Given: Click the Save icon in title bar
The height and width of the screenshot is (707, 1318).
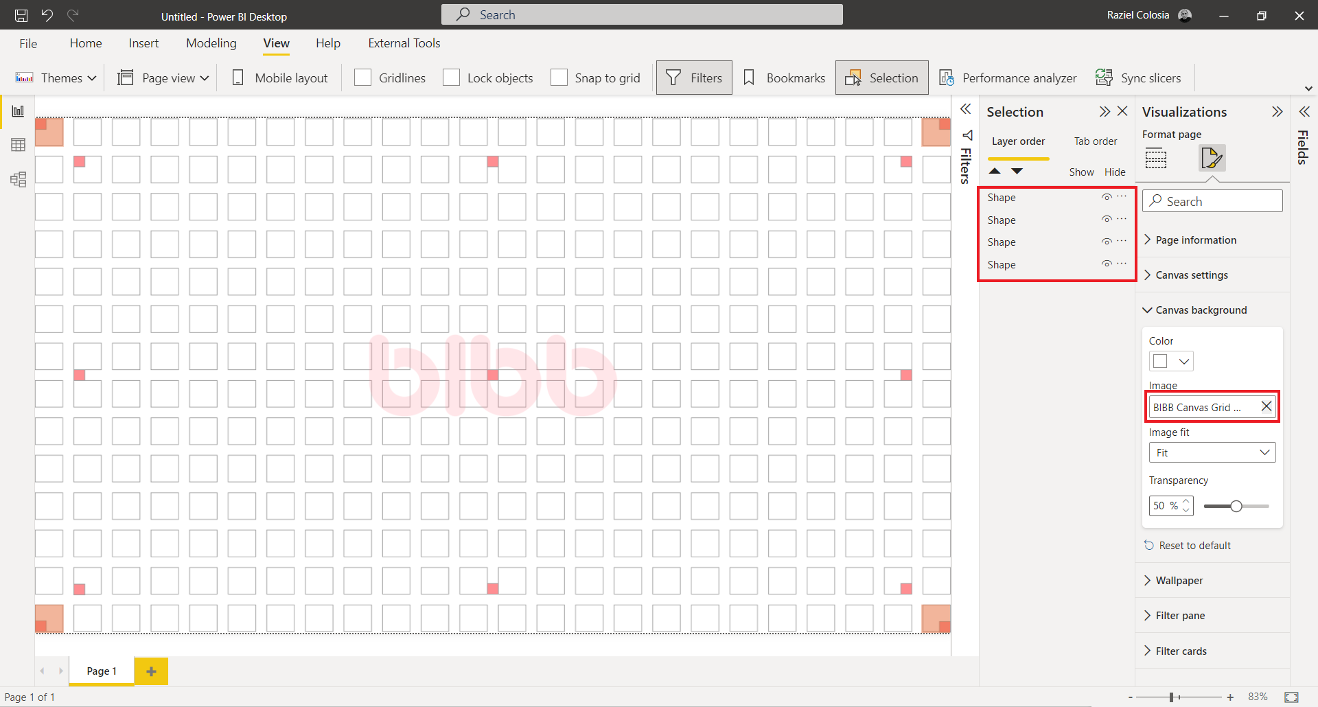Looking at the screenshot, I should (21, 15).
